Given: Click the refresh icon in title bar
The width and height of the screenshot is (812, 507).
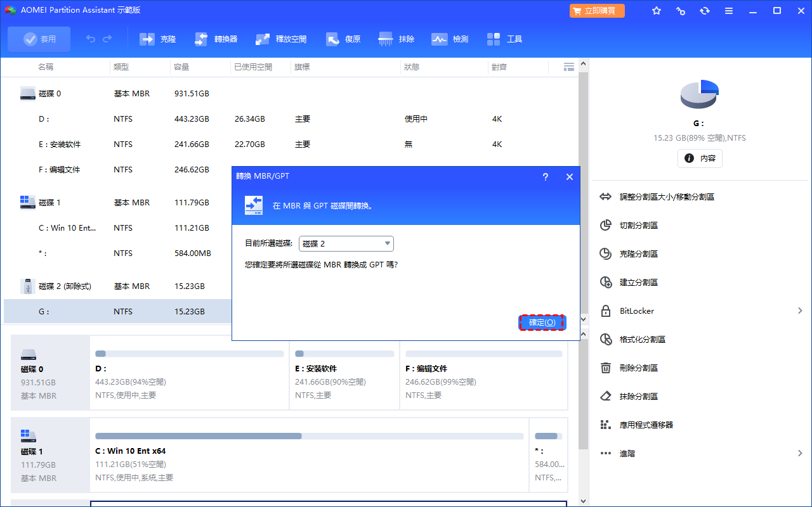Looking at the screenshot, I should [x=705, y=11].
